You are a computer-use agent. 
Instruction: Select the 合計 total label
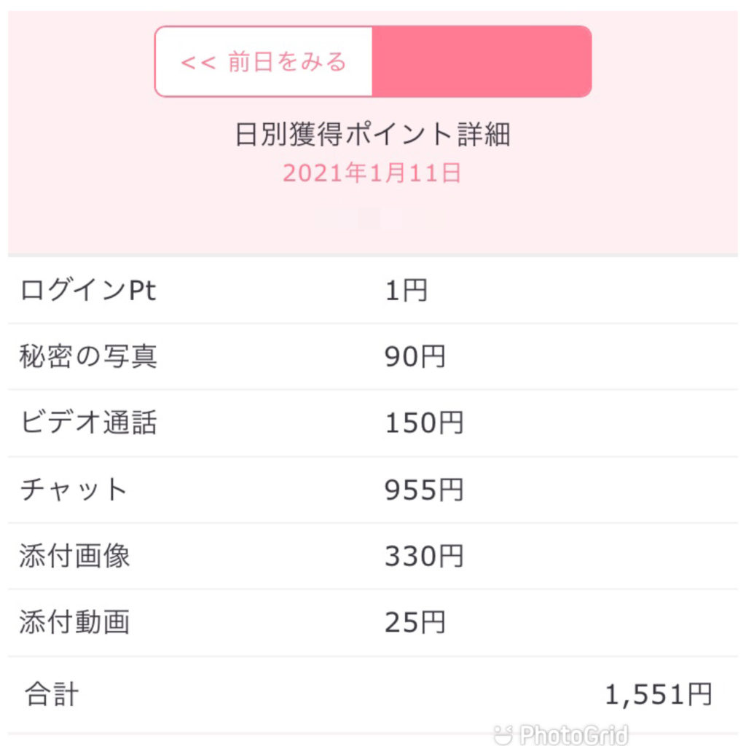pyautogui.click(x=51, y=694)
